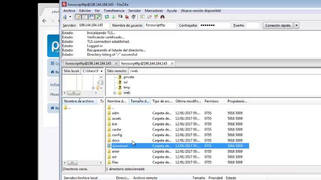Open the Edición menu

tap(85, 10)
